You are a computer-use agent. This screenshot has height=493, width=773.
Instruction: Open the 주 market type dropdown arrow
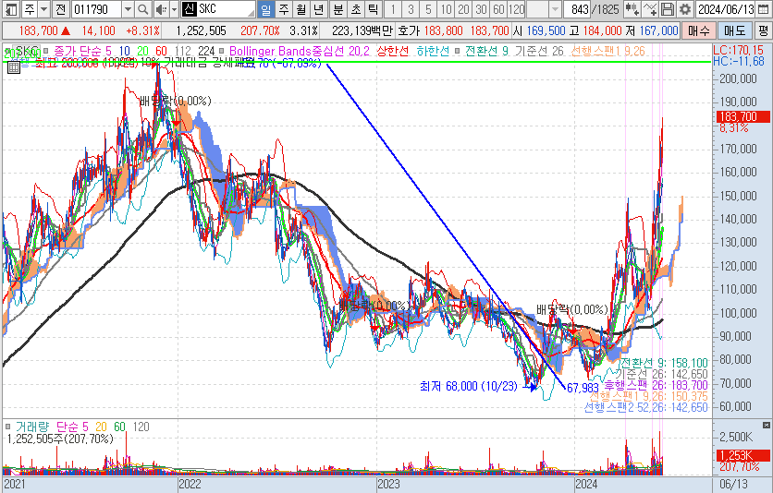point(43,9)
